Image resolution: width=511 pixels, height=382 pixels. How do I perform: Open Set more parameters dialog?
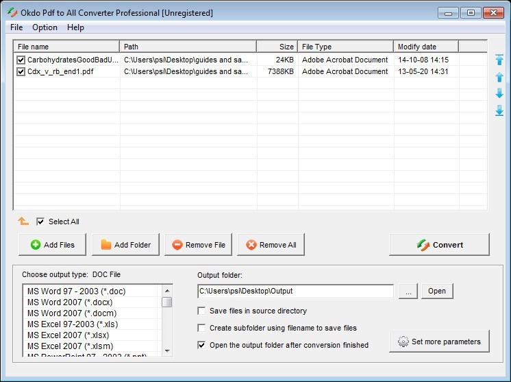tap(439, 342)
